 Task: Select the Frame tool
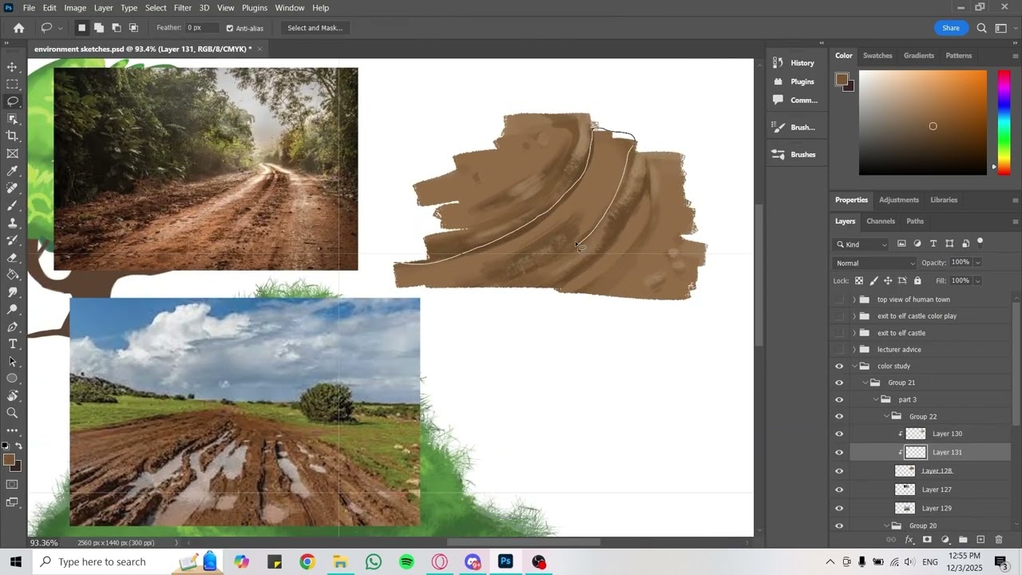[12, 153]
